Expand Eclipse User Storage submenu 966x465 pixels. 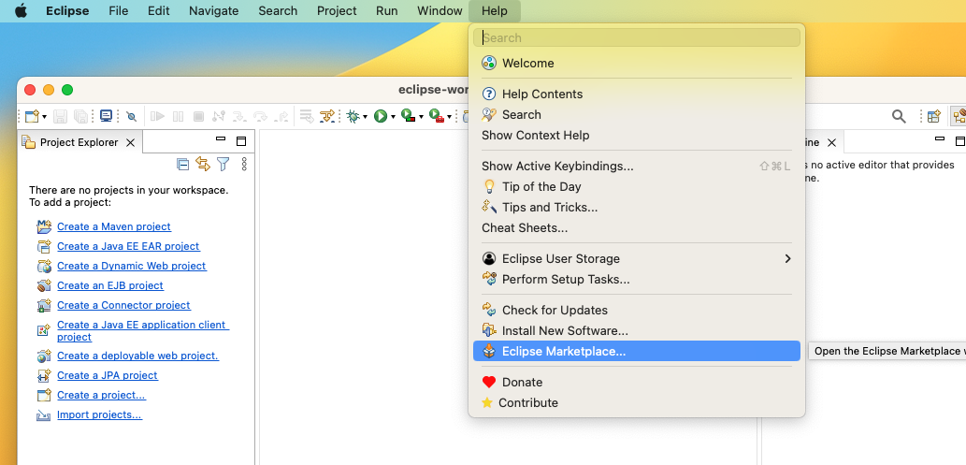coord(637,258)
